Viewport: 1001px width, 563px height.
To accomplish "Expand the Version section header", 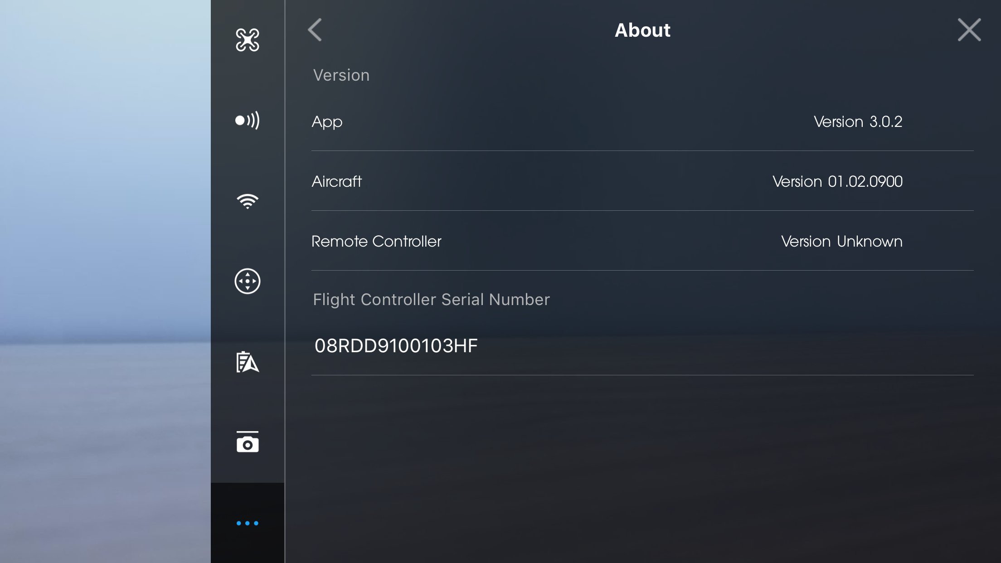I will pos(341,75).
